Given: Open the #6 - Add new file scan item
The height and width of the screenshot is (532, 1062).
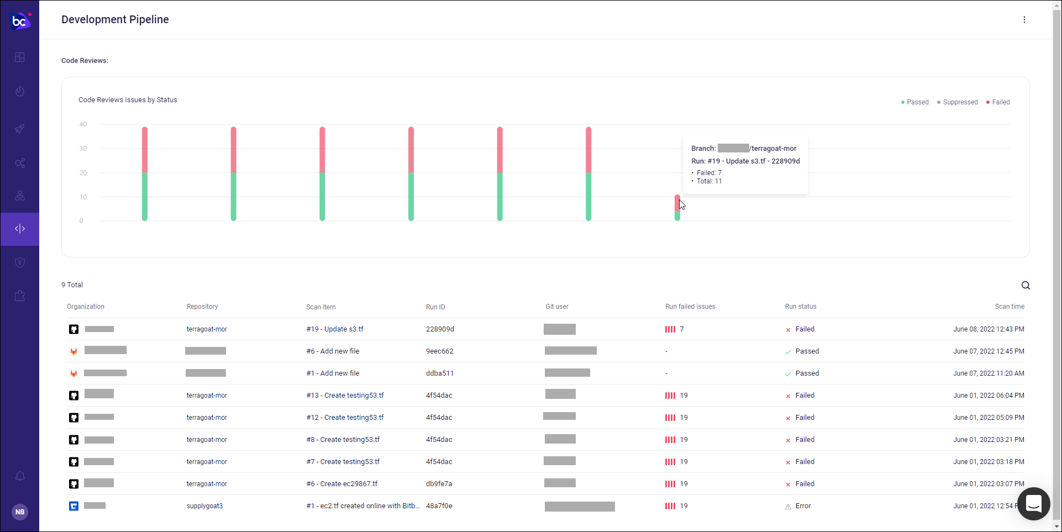Looking at the screenshot, I should pyautogui.click(x=333, y=351).
